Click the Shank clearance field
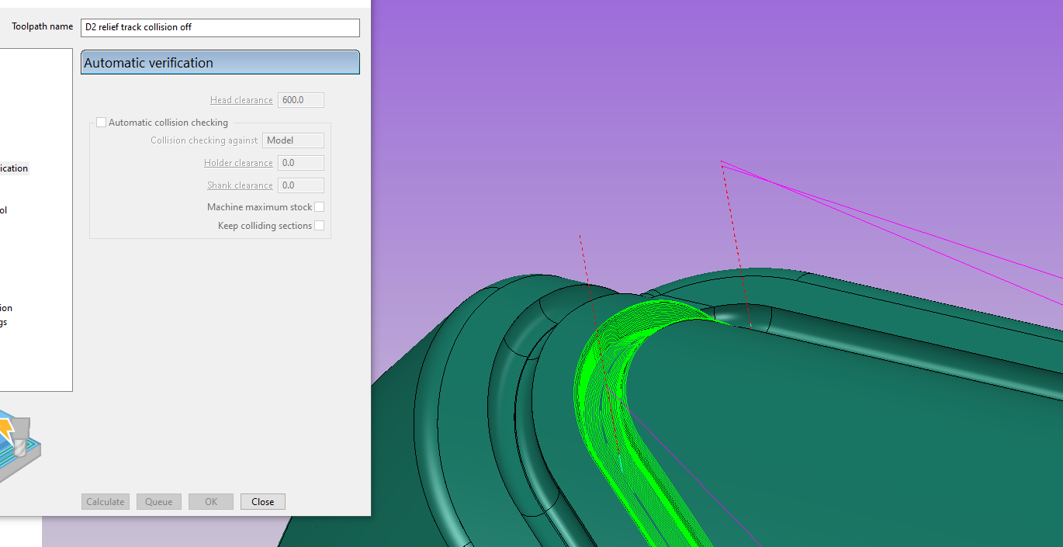Screen dimensions: 1063x547 click(301, 185)
